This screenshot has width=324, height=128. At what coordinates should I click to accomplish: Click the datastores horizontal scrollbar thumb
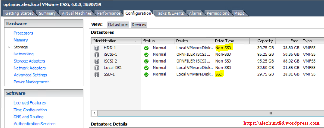tap(270, 113)
